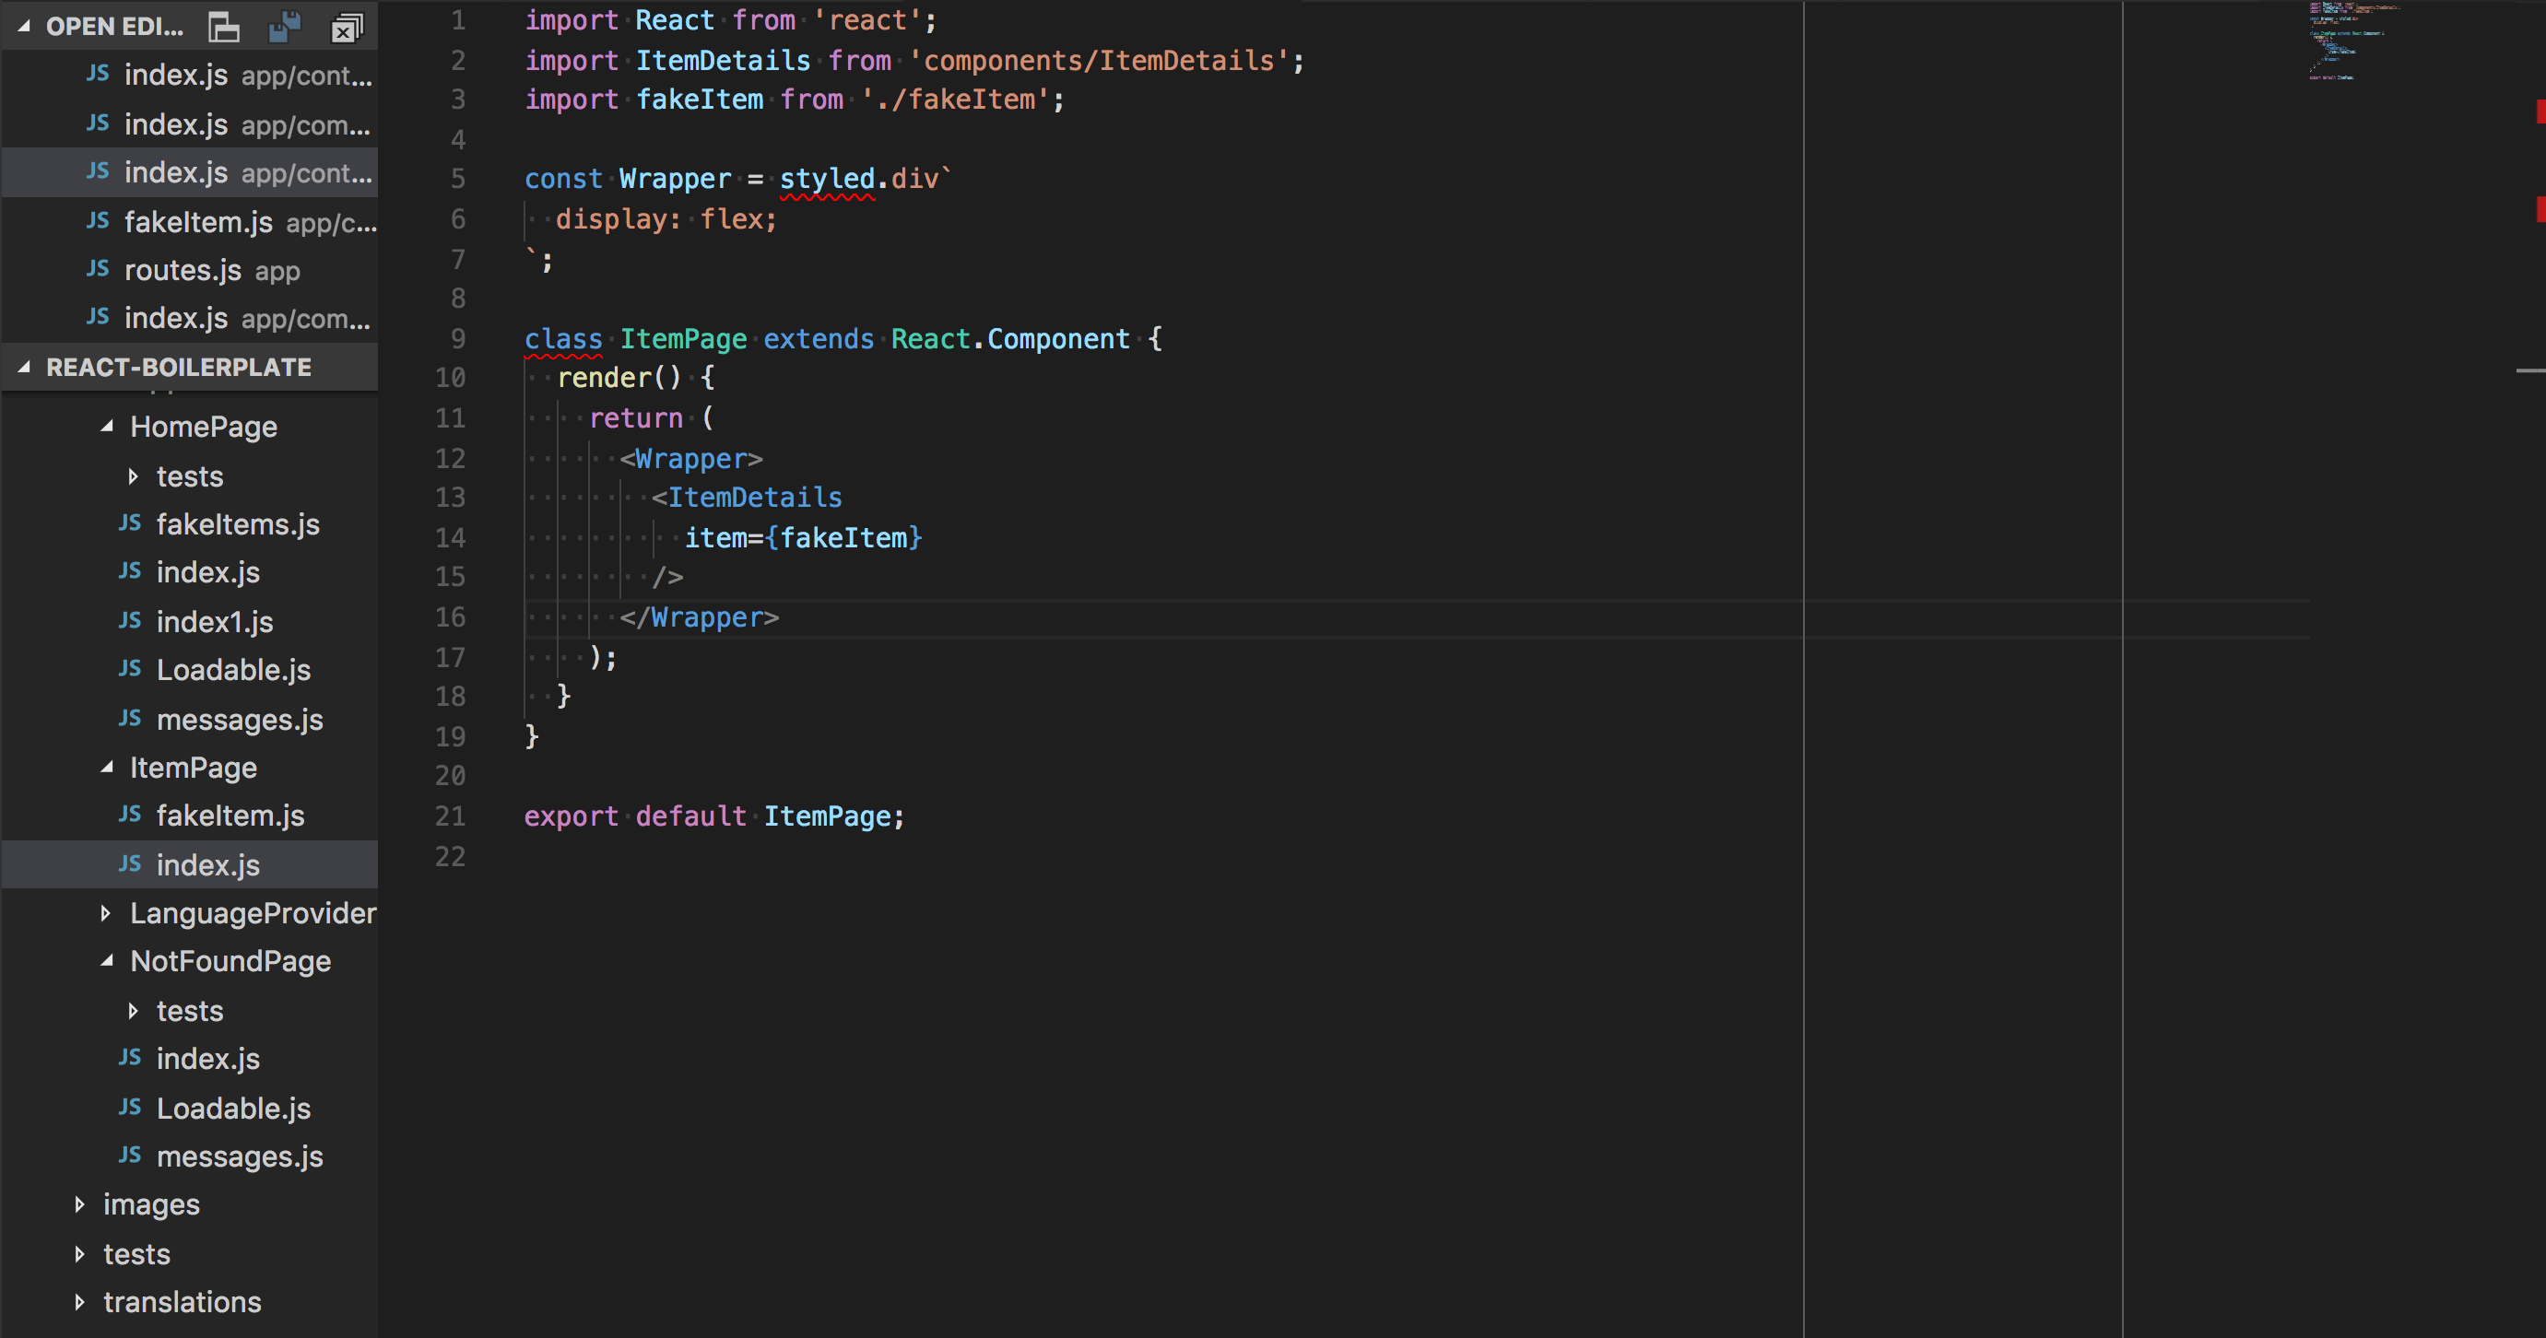
Task: Collapse the OPEN EDITORS section
Action: [24, 26]
